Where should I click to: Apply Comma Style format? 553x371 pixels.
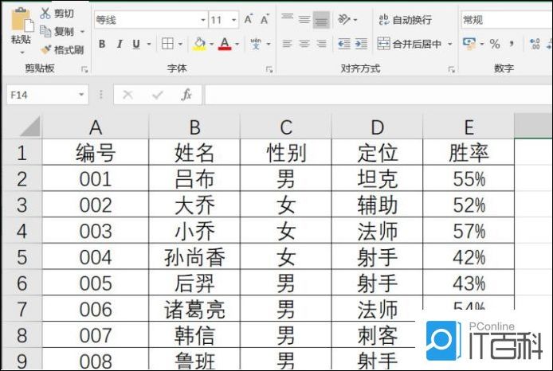(x=512, y=44)
